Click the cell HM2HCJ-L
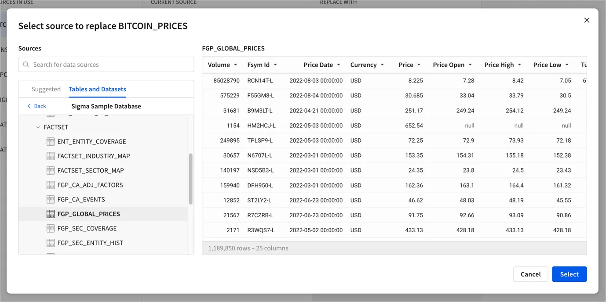 pyautogui.click(x=262, y=126)
